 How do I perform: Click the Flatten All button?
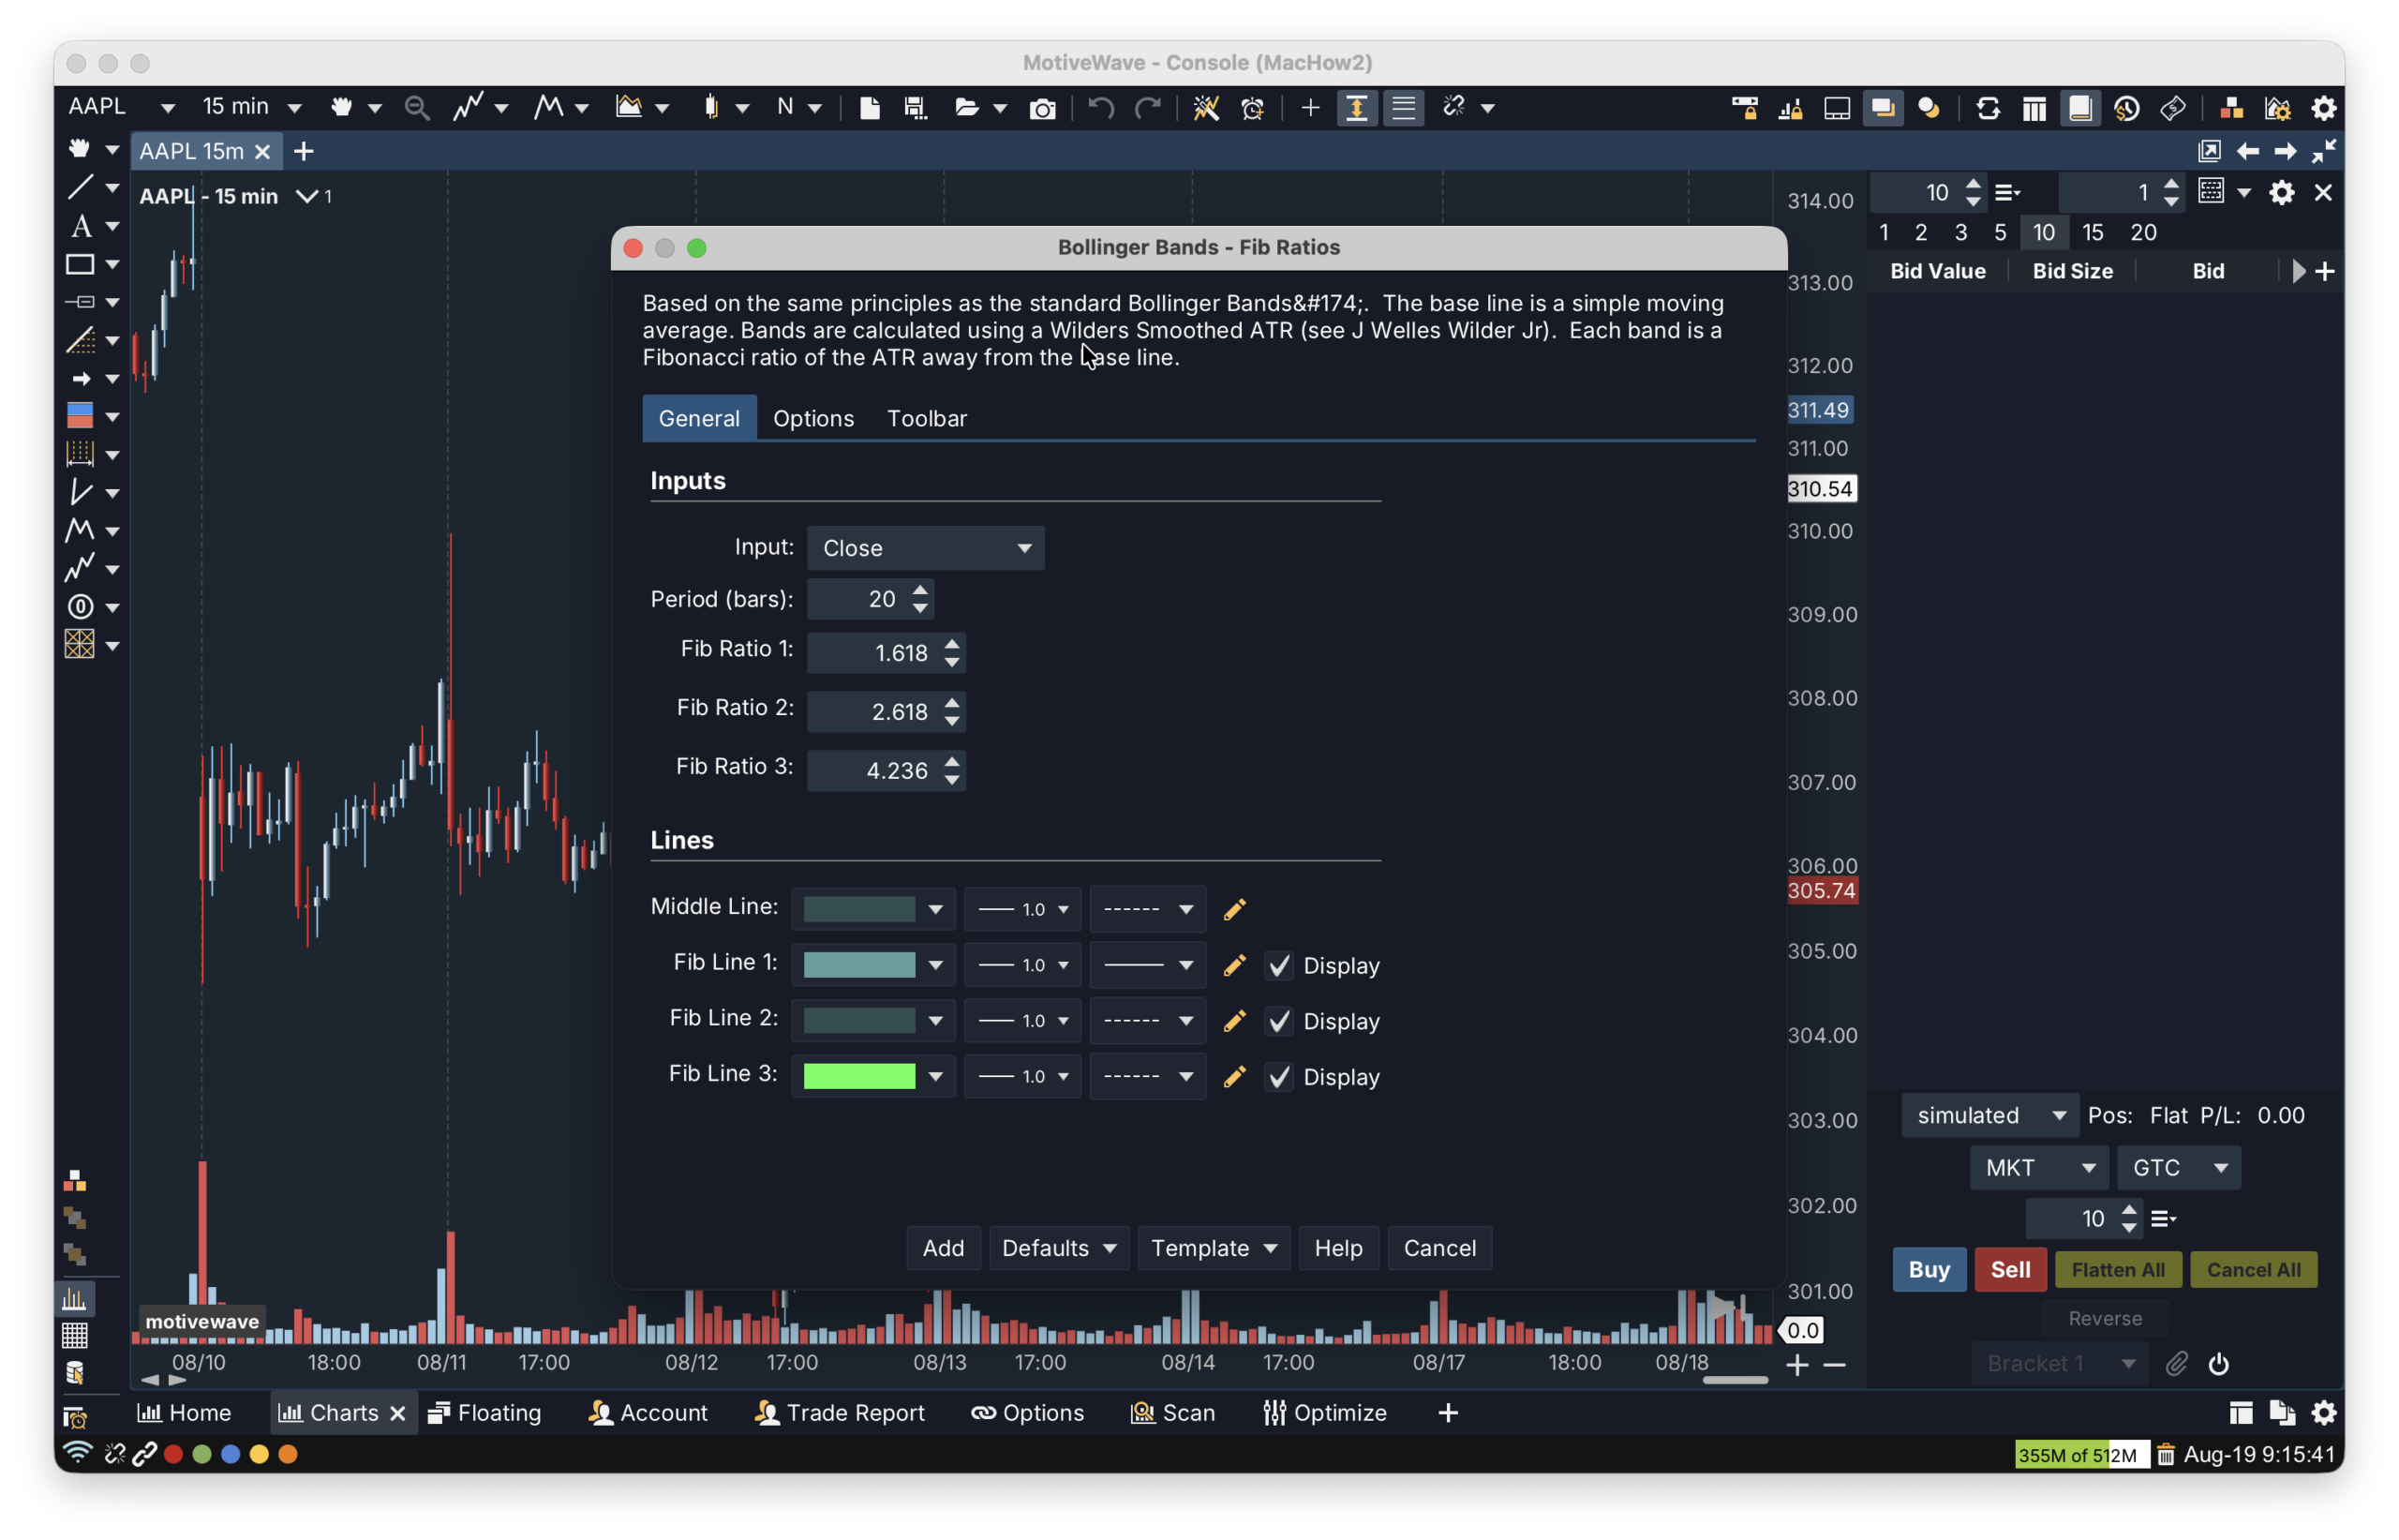point(2118,1270)
